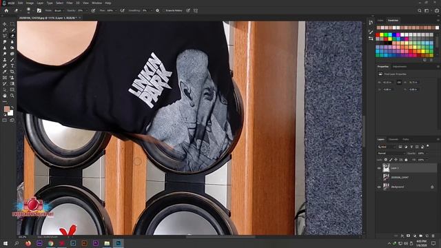
Task: Toggle type layer filter icon
Action: [x=411, y=147]
